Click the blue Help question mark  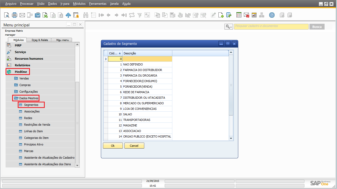coord(272,15)
